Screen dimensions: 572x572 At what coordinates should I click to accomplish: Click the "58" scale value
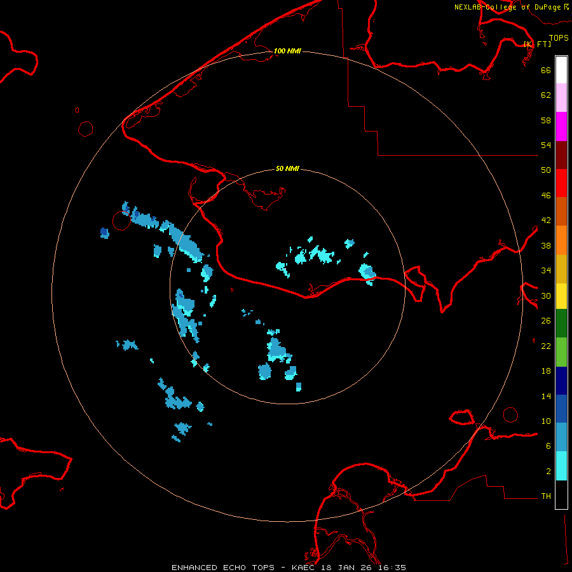(546, 120)
